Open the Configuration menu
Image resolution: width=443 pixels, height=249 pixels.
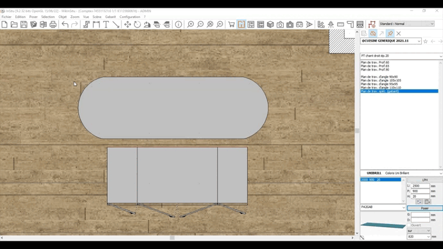click(x=130, y=17)
